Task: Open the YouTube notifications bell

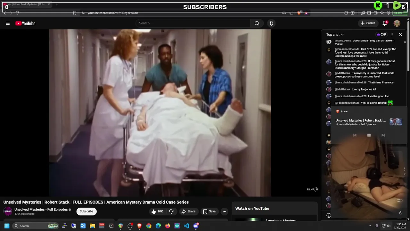Action: click(385, 23)
